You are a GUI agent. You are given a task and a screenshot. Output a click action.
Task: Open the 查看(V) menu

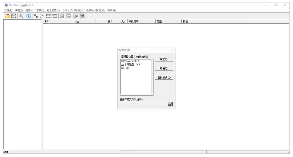29,11
